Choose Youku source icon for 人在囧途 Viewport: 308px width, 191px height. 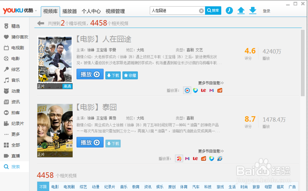click(187, 90)
